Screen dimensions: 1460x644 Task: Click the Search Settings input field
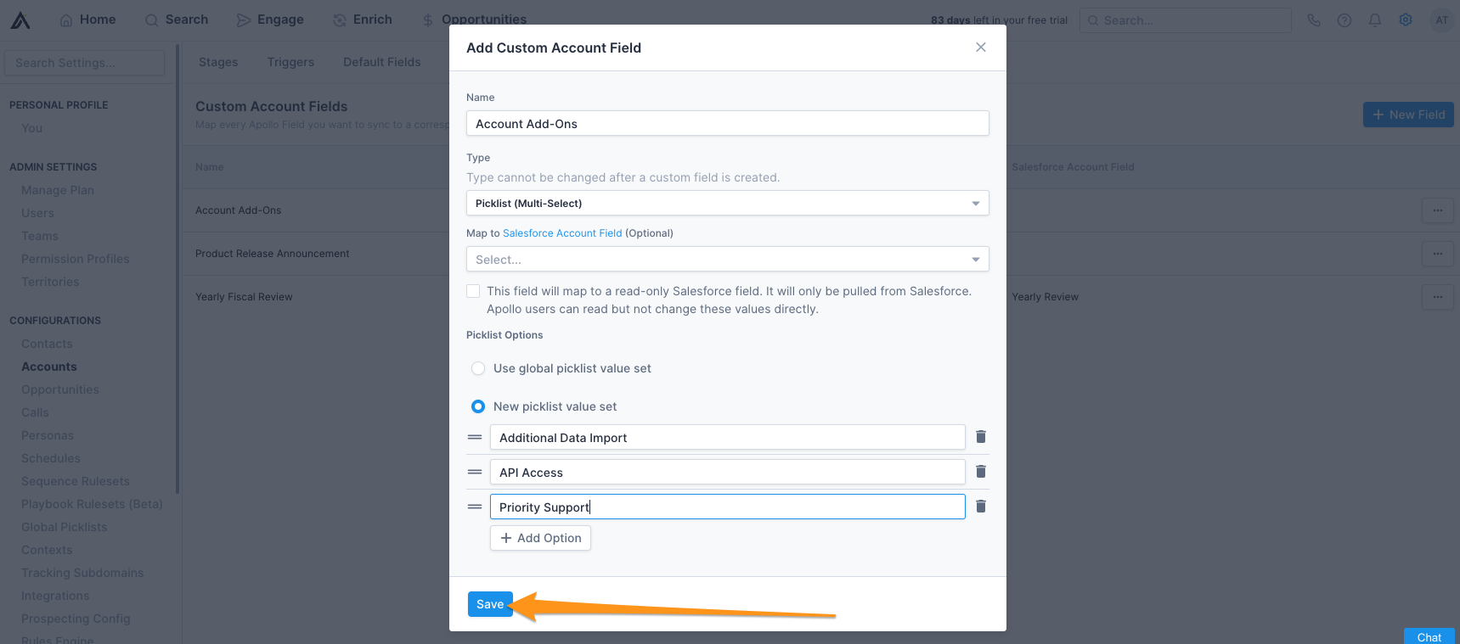pyautogui.click(x=84, y=62)
